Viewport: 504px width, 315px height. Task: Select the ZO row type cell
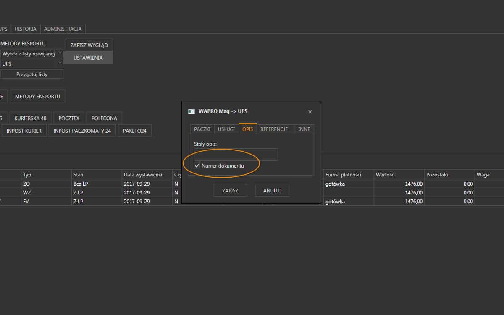[x=46, y=184]
